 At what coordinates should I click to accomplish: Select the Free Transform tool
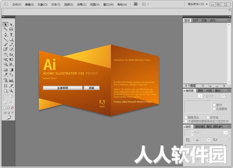pyautogui.click(x=11, y=59)
